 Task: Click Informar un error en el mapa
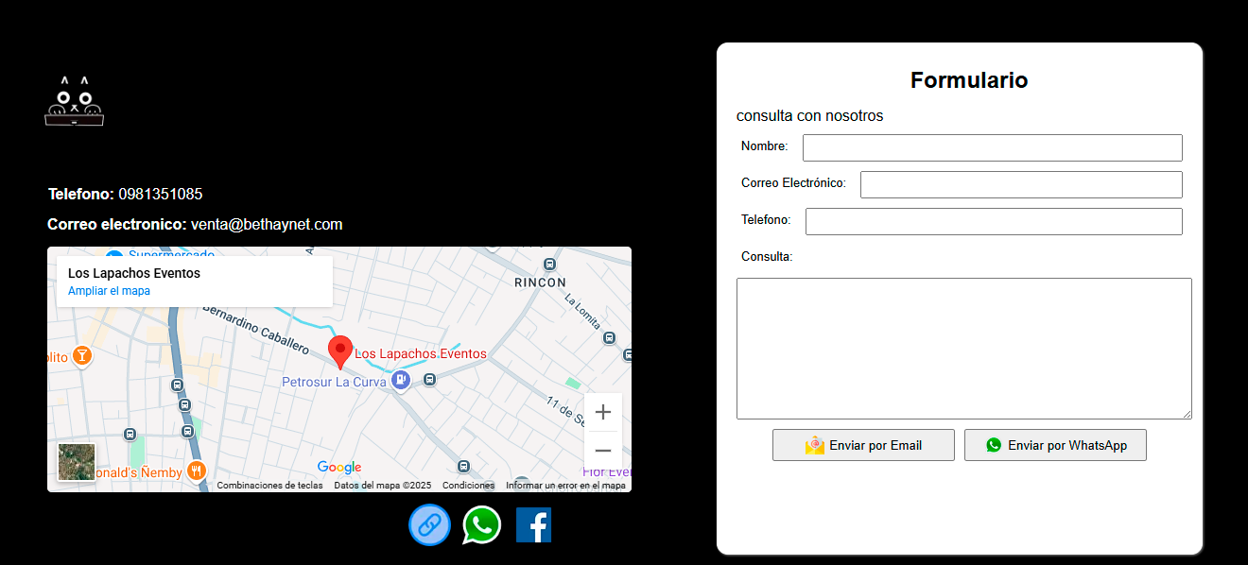(565, 486)
